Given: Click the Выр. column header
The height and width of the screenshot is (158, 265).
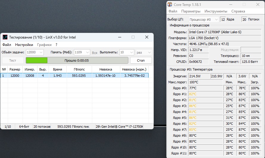Looking at the screenshot, I should point(43,69).
